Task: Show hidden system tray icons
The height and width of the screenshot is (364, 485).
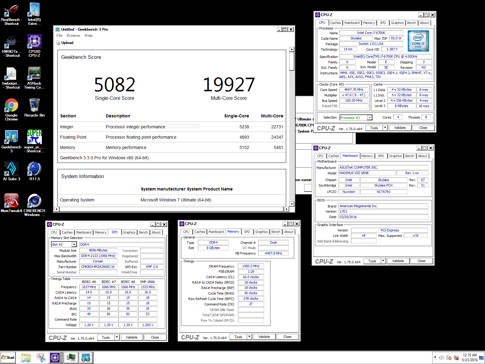Action: point(435,357)
